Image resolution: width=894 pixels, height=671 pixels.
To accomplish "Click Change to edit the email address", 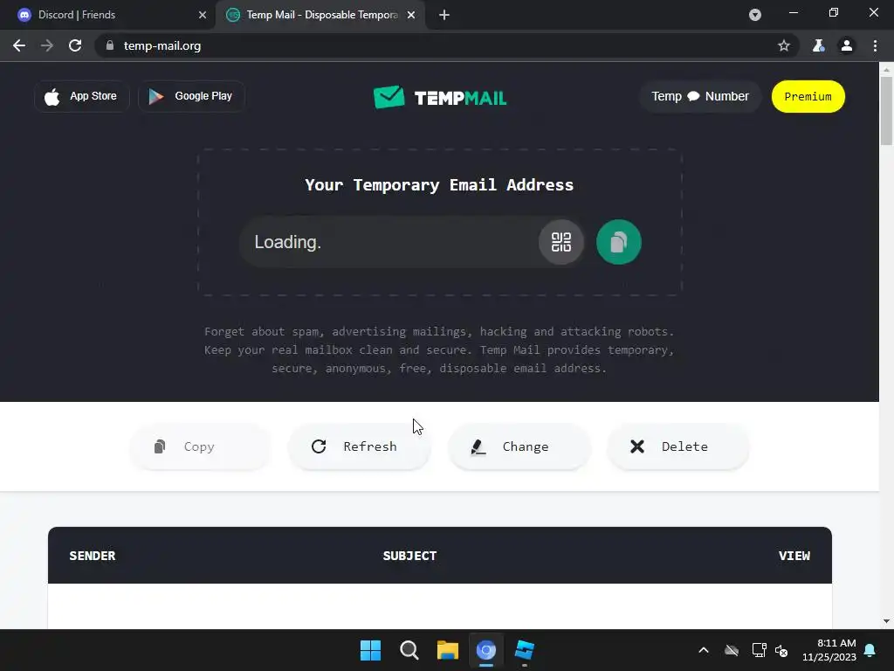I will pos(519,446).
